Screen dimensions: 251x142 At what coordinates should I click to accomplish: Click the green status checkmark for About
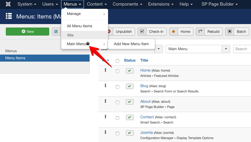click(x=130, y=102)
